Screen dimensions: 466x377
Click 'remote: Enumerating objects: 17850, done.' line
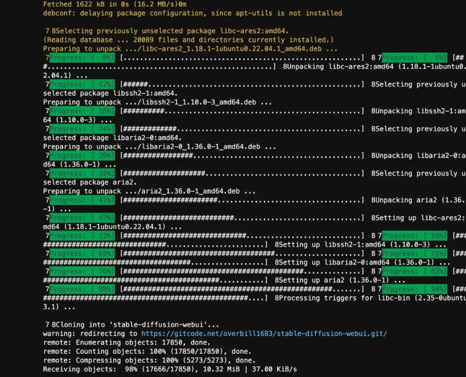(127, 342)
